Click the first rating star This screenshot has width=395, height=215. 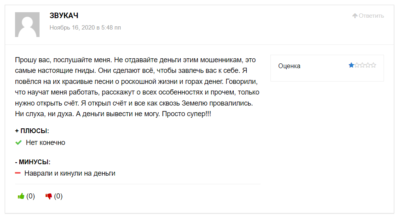[351, 65]
